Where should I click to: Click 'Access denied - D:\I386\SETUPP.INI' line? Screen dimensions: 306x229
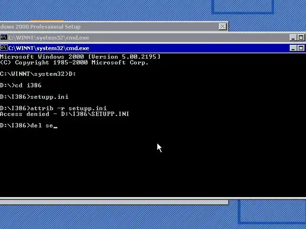coord(65,114)
